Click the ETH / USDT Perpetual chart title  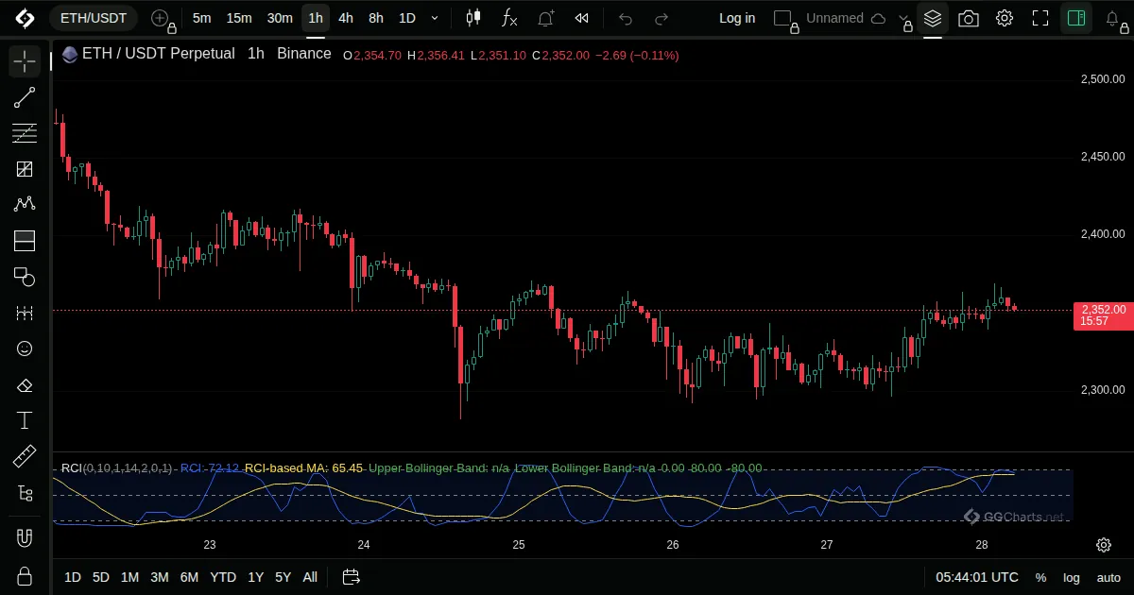coord(158,54)
